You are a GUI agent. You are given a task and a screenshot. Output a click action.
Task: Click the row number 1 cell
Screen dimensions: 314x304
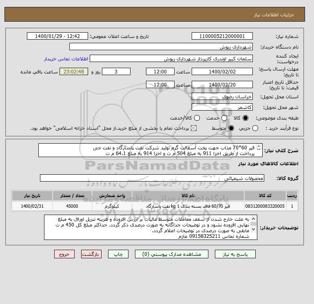292,206
